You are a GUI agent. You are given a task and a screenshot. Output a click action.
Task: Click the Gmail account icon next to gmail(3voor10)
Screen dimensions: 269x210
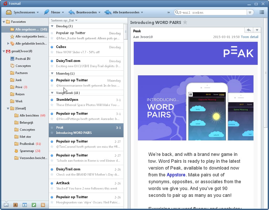pos(8,51)
